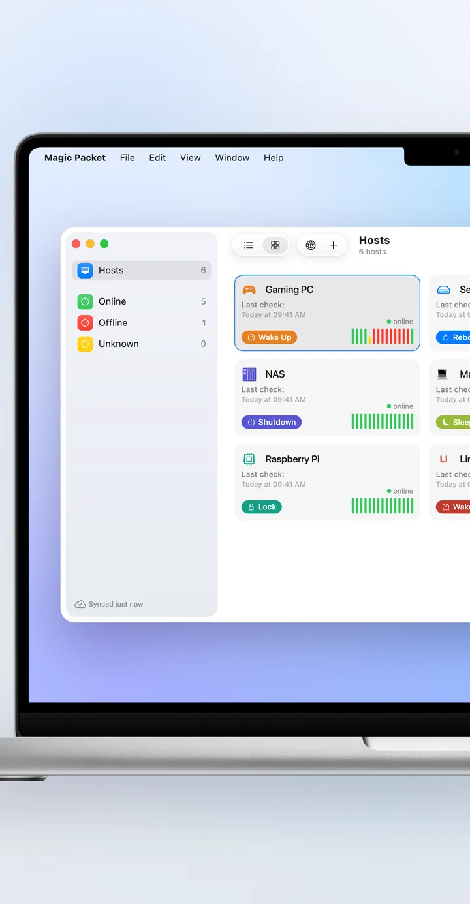Open the File menu
This screenshot has width=470, height=904.
(127, 158)
